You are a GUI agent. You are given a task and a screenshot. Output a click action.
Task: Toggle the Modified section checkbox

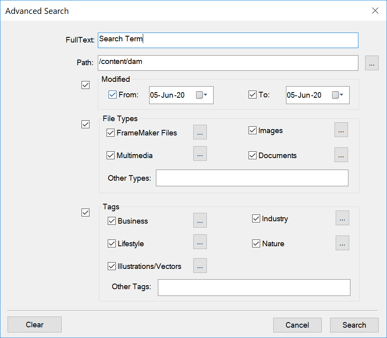pos(86,85)
